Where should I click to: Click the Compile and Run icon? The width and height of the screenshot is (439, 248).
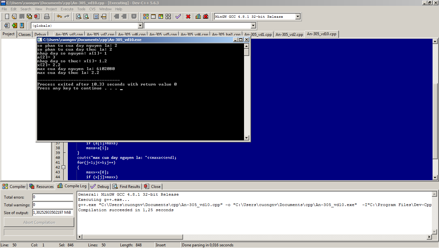point(161,16)
